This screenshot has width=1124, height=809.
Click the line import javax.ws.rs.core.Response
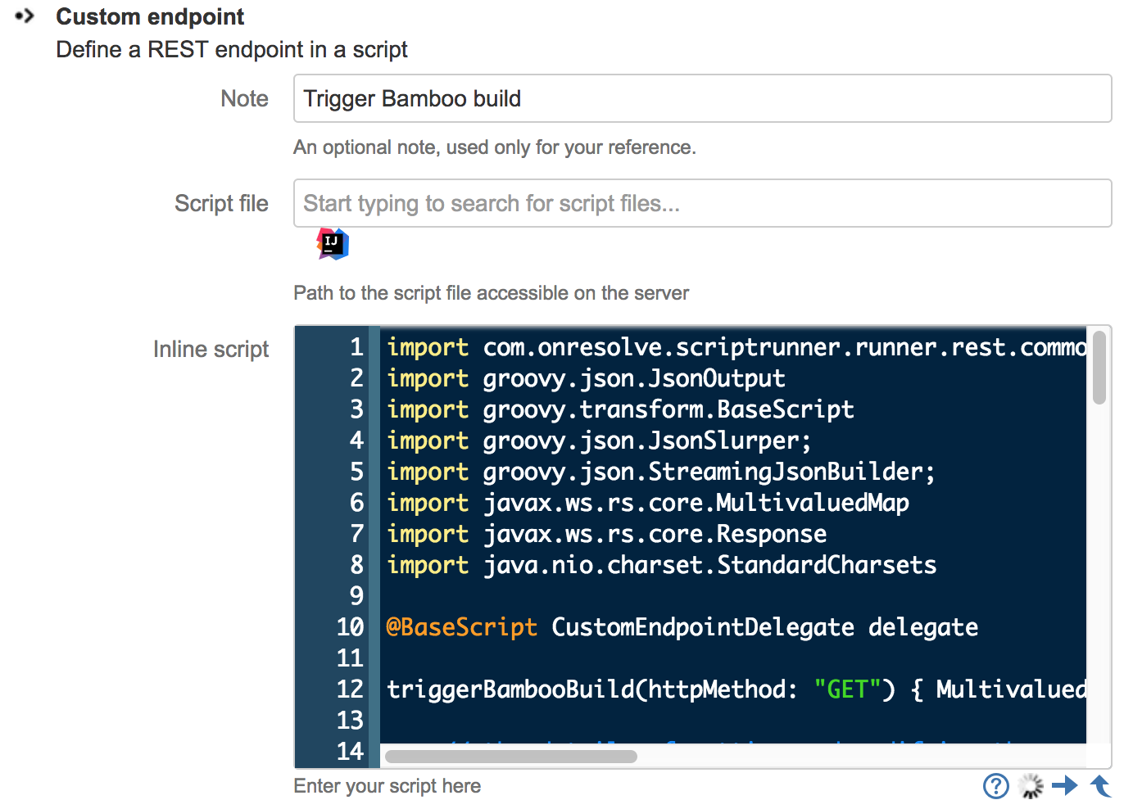click(x=606, y=534)
